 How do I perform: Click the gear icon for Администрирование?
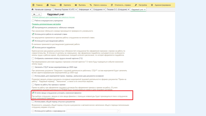152,5
